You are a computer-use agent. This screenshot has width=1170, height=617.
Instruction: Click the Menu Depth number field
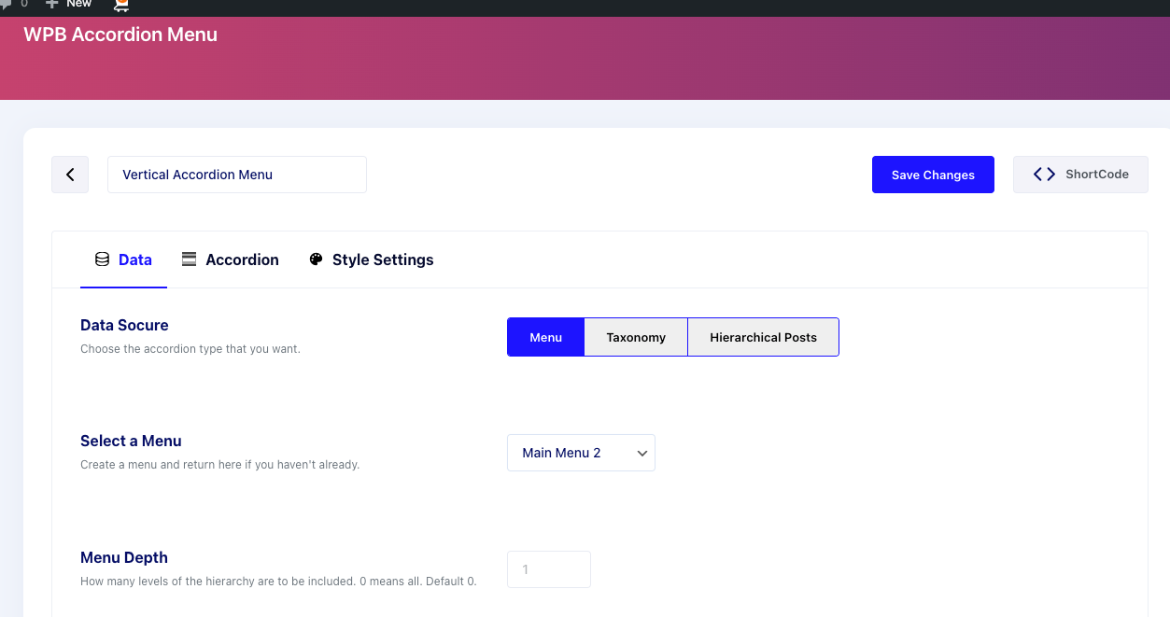(549, 569)
